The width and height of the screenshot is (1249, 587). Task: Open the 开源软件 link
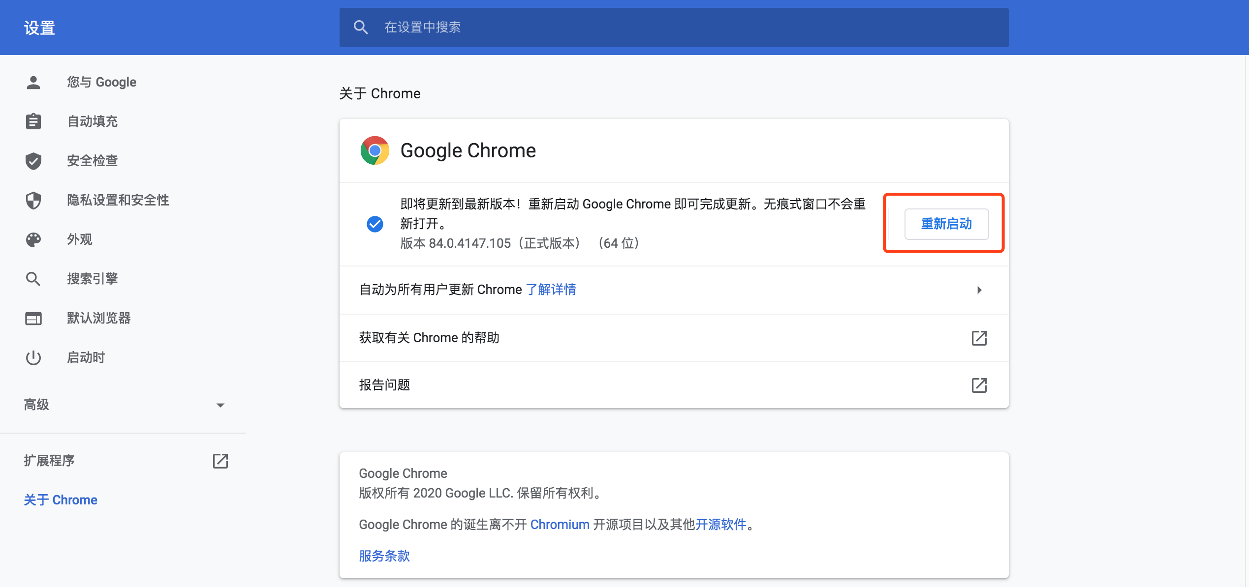720,525
